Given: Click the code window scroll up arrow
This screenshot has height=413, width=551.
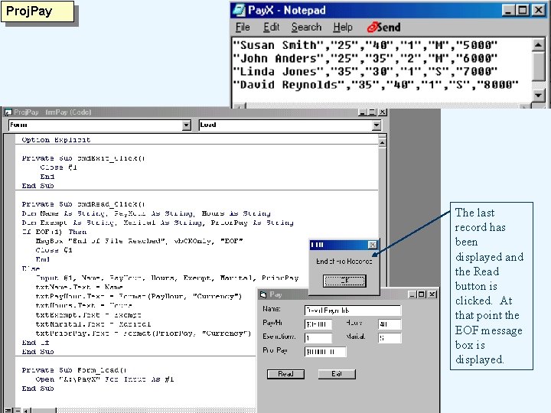Looking at the screenshot, I should click(382, 142).
